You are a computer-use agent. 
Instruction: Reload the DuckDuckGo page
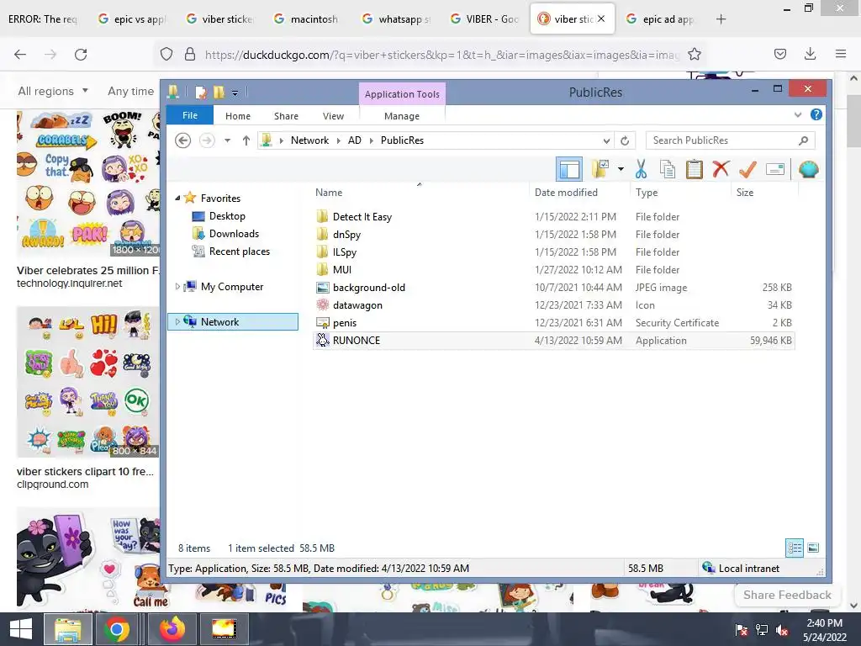[x=81, y=54]
